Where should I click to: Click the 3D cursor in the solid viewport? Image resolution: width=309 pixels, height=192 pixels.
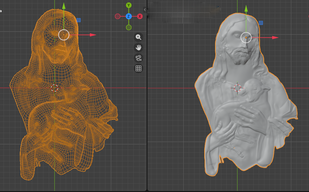pyautogui.click(x=237, y=88)
